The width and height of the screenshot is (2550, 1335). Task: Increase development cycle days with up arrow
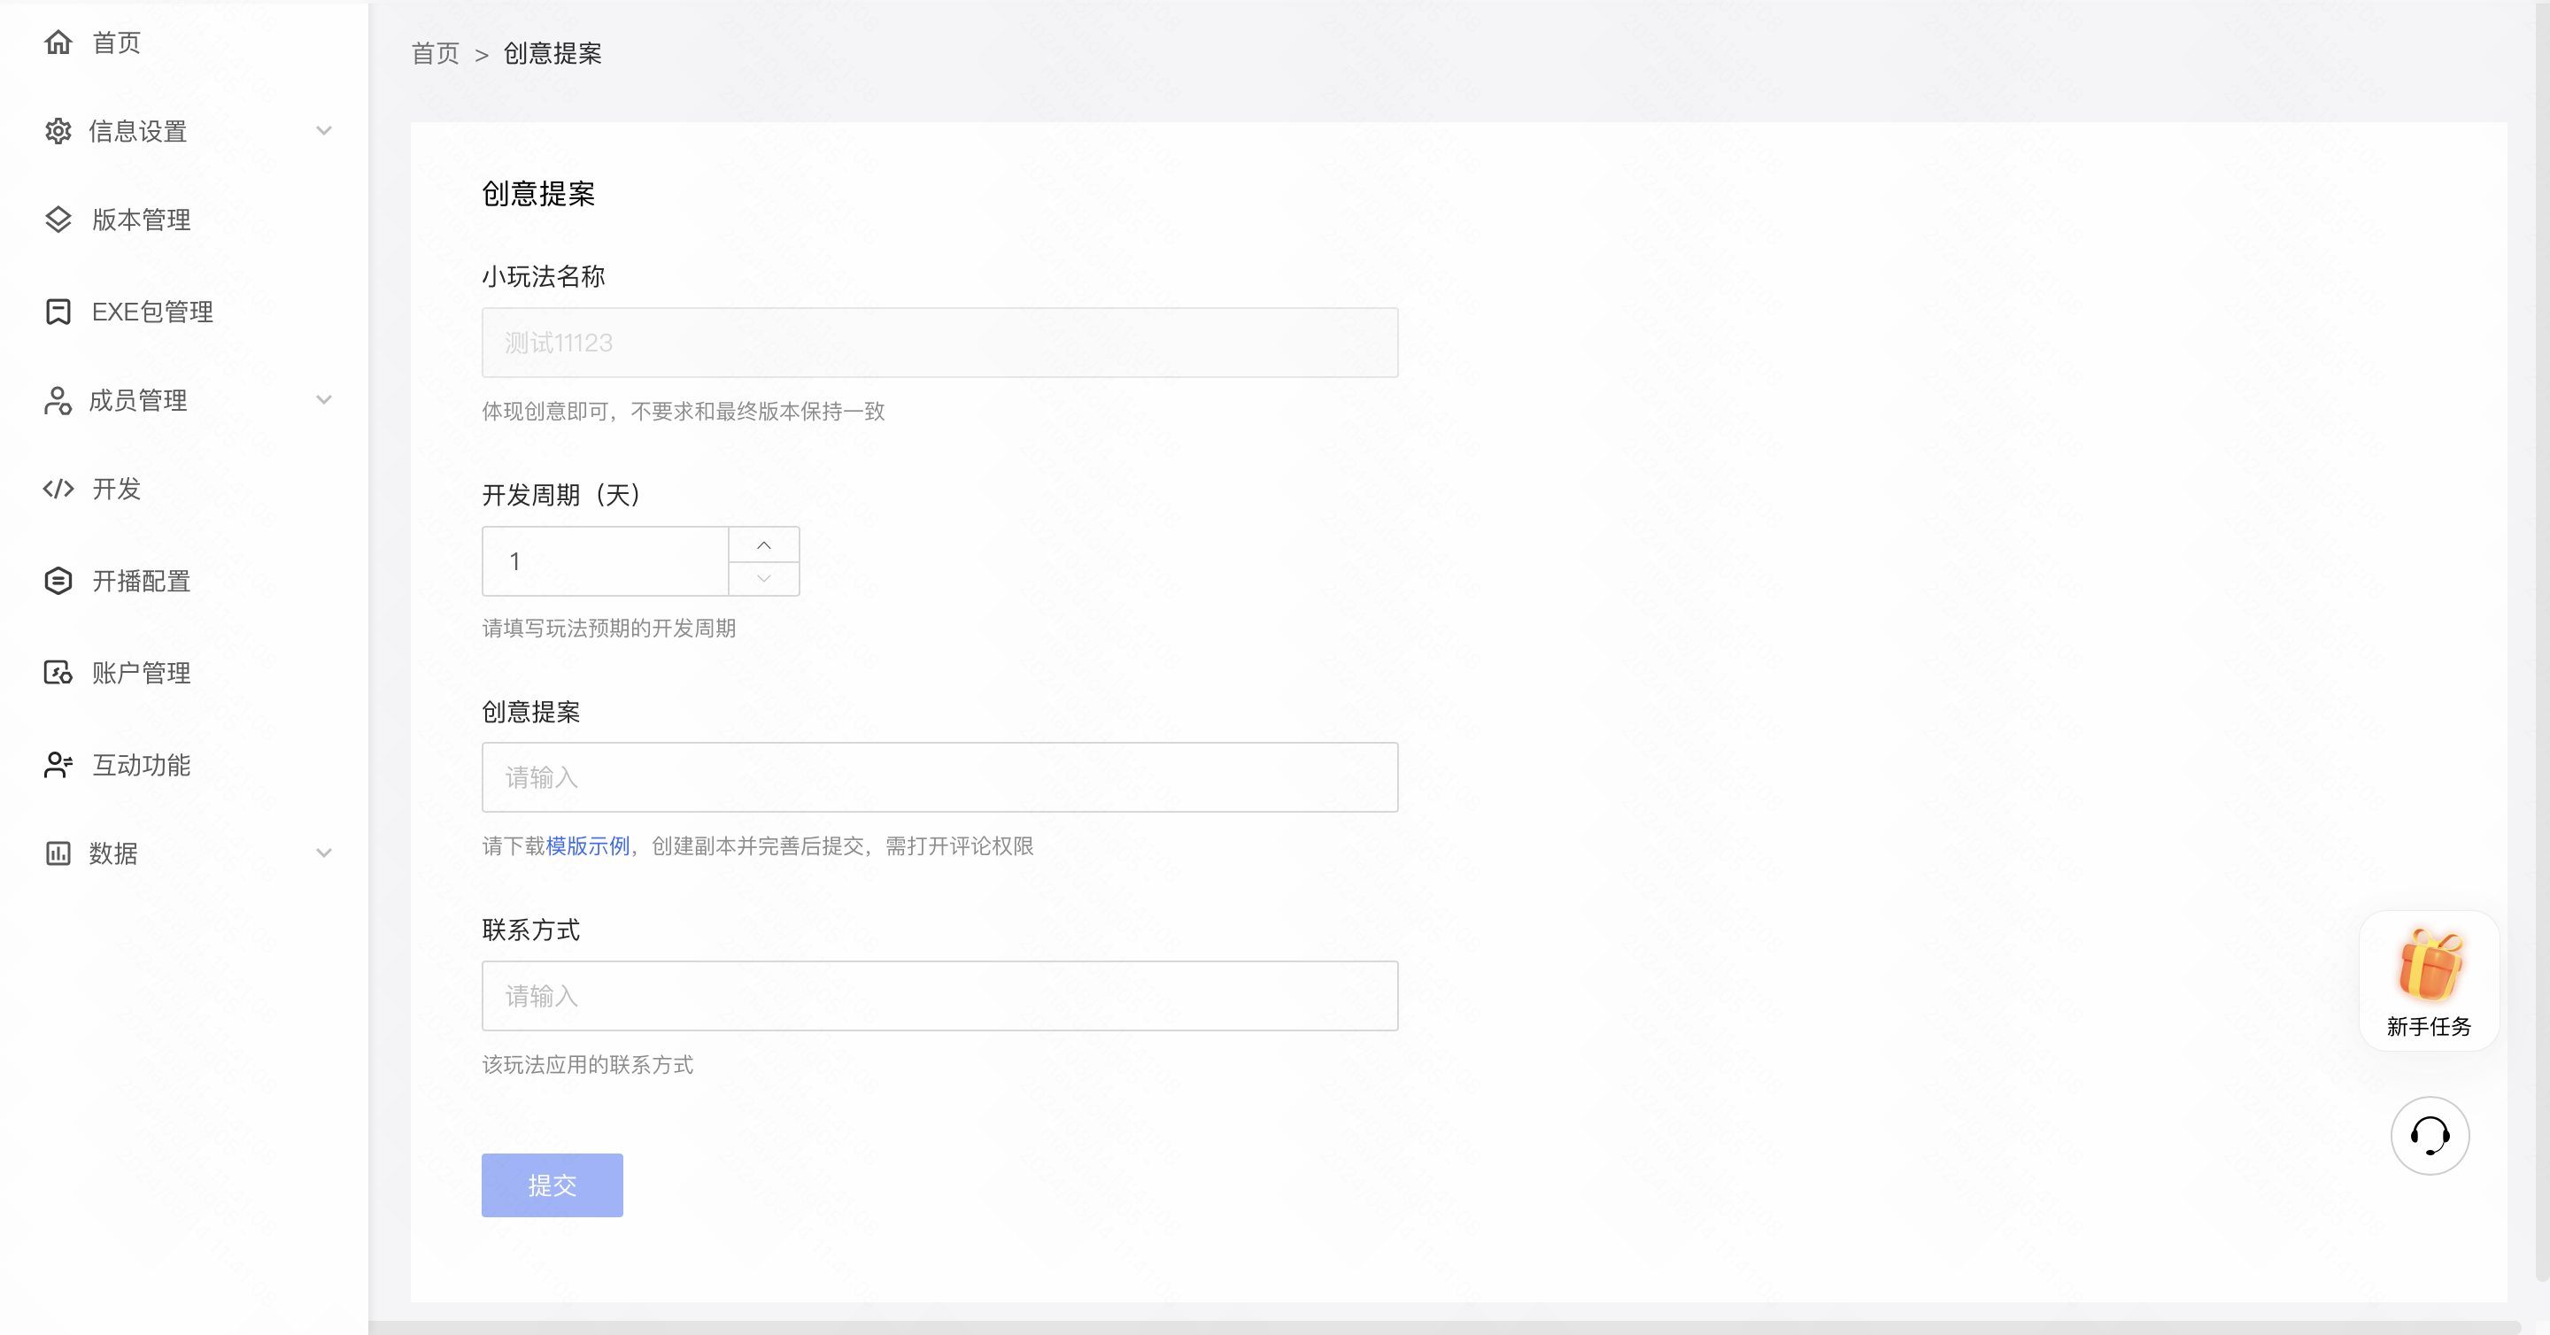point(763,544)
